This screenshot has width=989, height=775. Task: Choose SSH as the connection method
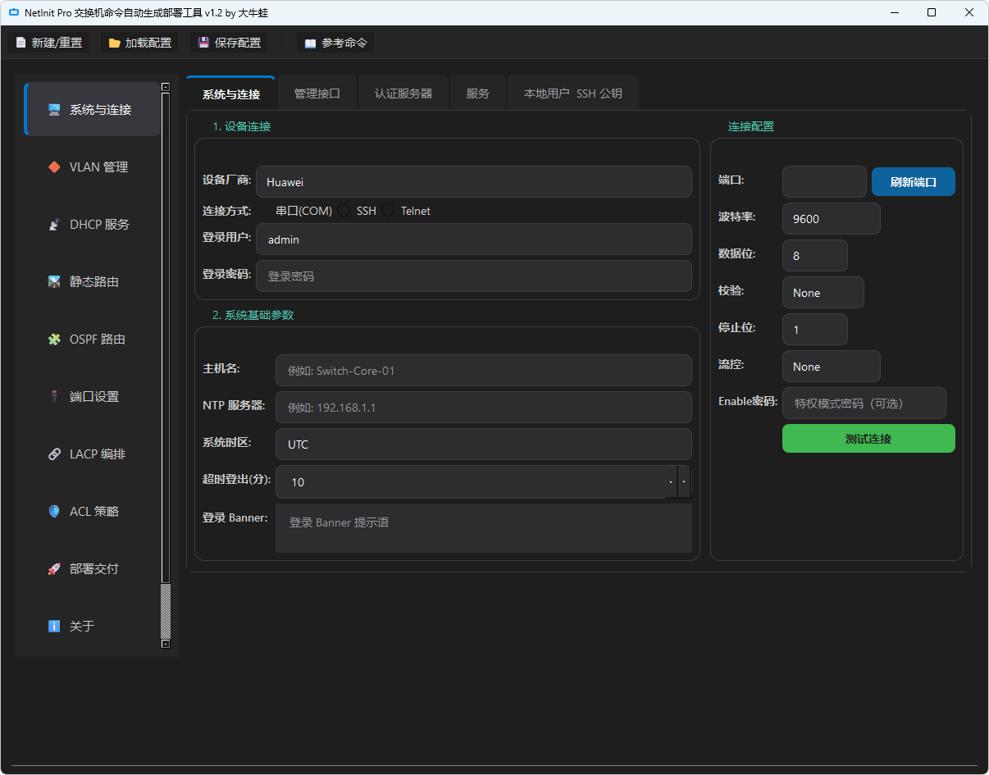pos(344,211)
